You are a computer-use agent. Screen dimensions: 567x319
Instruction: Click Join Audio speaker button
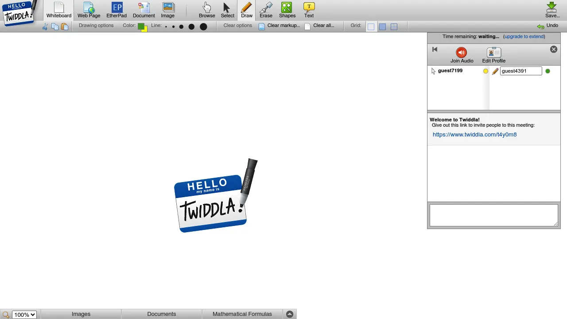(x=462, y=53)
